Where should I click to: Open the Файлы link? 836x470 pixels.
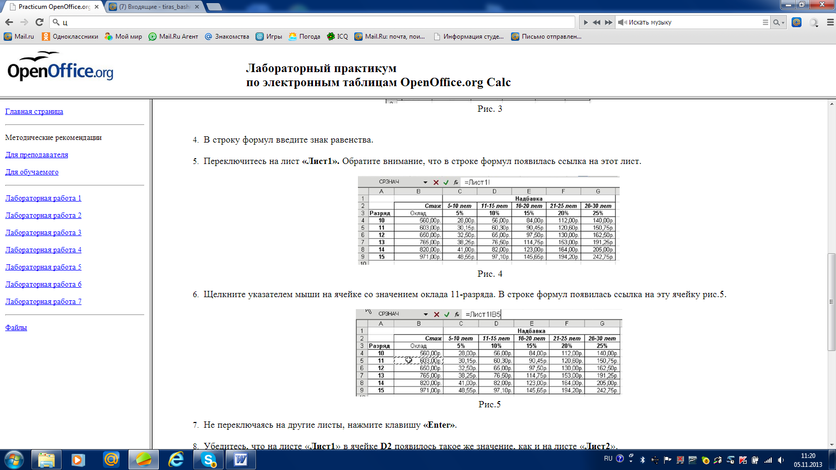click(x=16, y=327)
